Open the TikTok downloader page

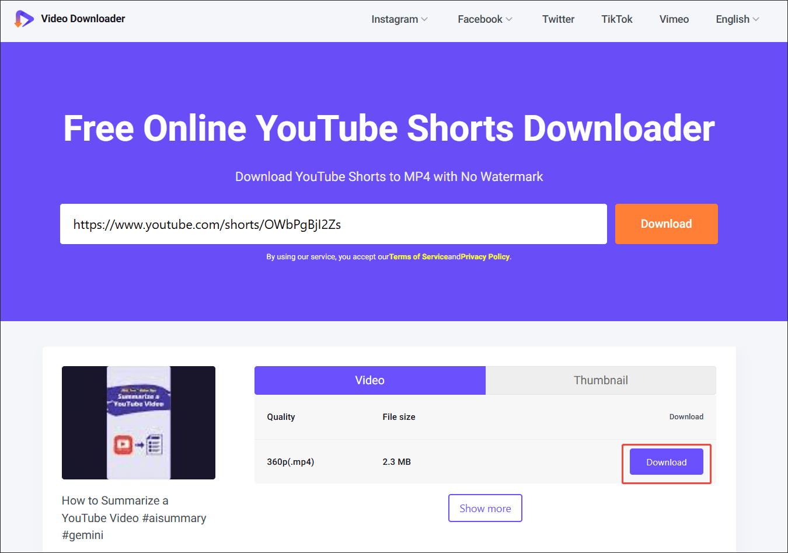point(617,19)
